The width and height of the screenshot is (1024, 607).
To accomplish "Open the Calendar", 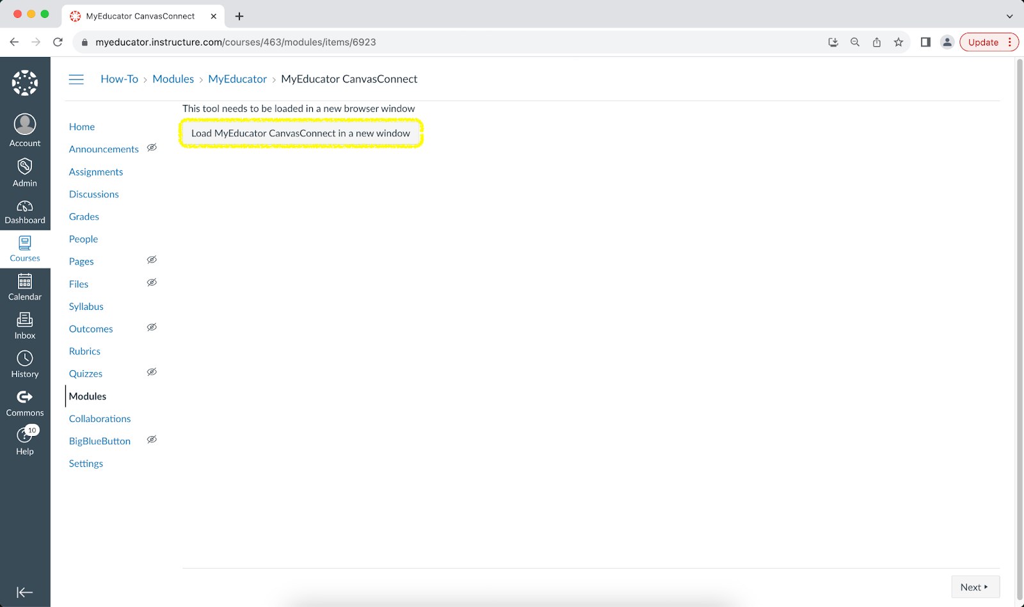I will (25, 287).
